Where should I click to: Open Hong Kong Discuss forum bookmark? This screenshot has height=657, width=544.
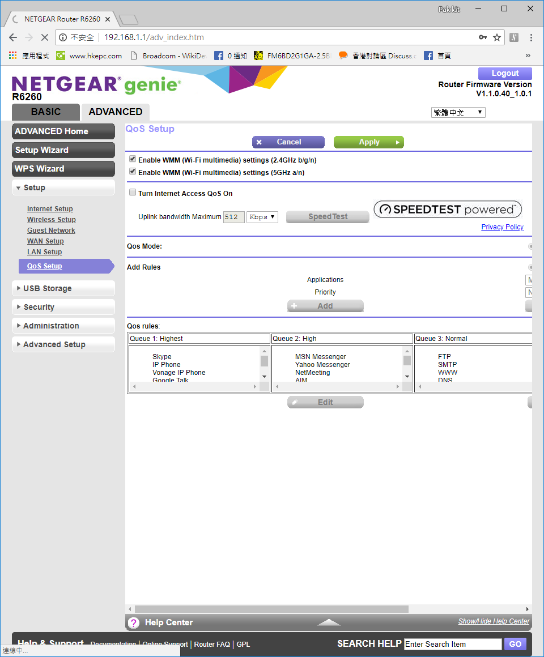377,56
